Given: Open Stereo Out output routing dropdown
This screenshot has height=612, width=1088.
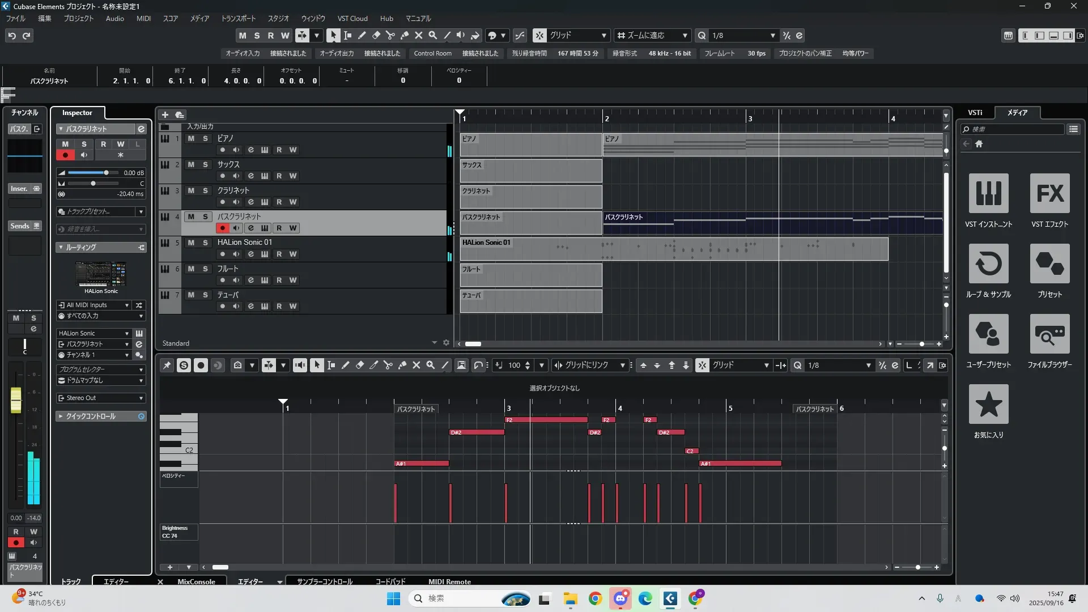Looking at the screenshot, I should point(101,398).
